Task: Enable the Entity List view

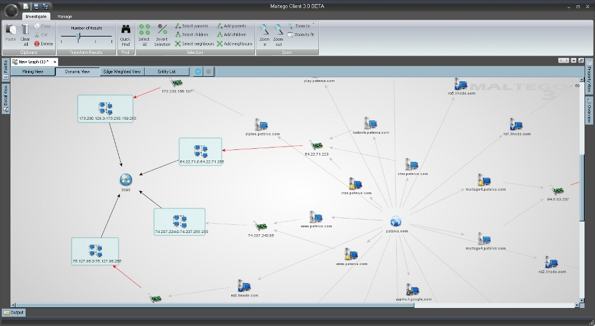Action: pyautogui.click(x=167, y=71)
